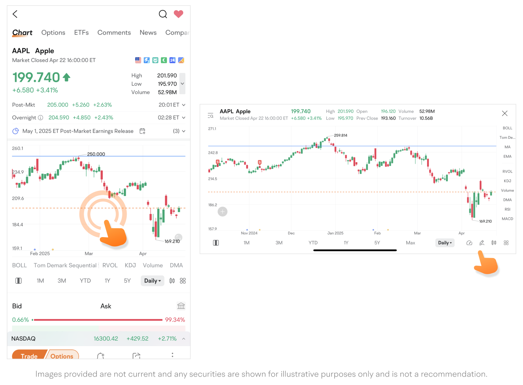523x385 pixels.
Task: Click the speedometer gauge icon in landscape toolbar
Action: point(469,243)
